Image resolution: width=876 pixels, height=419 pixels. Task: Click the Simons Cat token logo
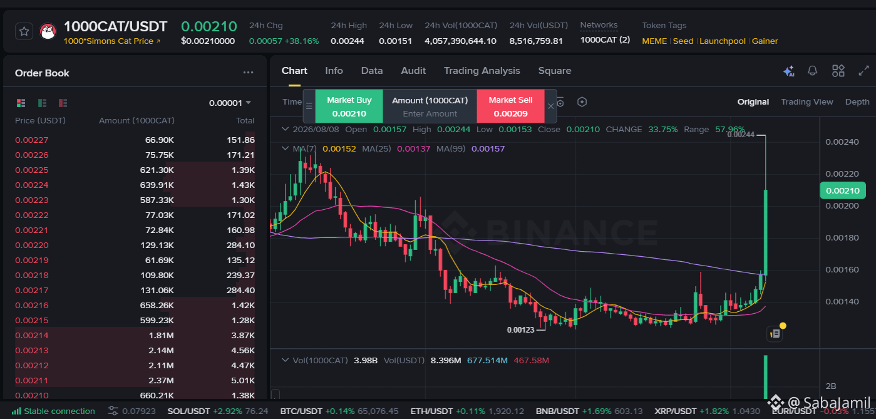click(x=48, y=31)
